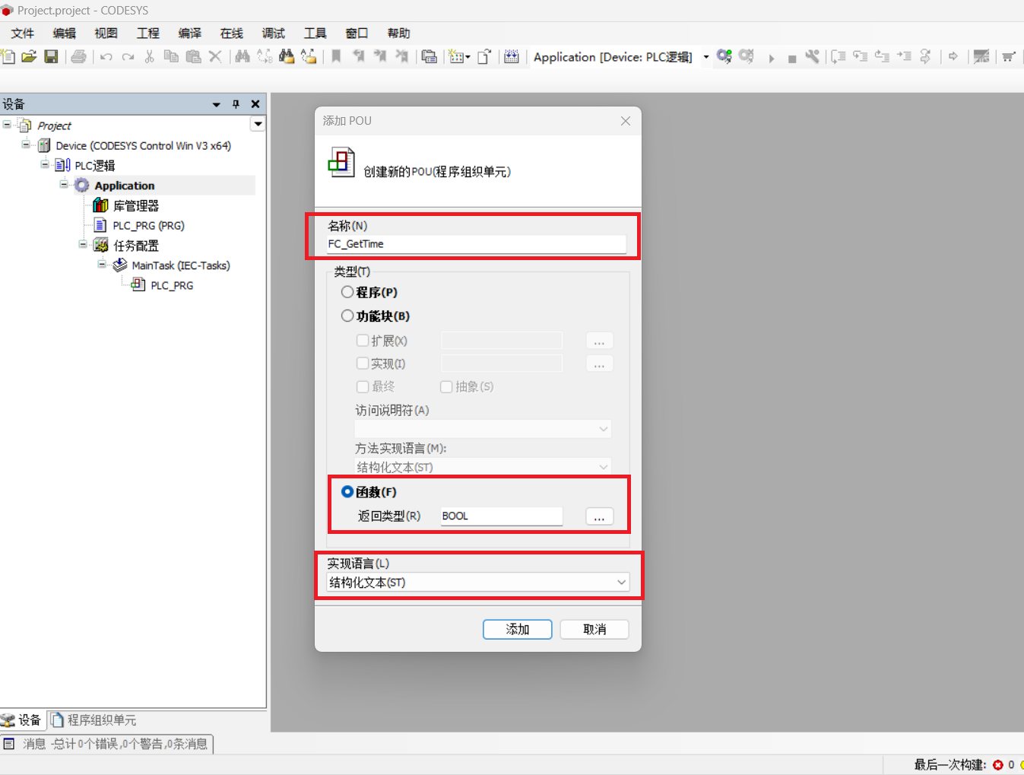Open the add-object toolbar dropdown icon

(459, 56)
